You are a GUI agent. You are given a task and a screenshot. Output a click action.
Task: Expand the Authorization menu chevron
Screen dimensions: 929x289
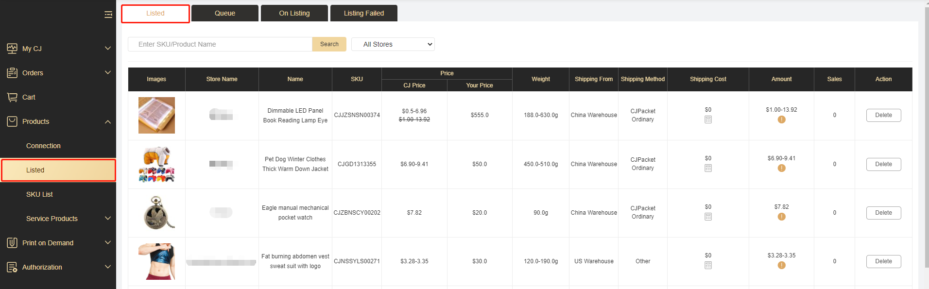coord(108,267)
